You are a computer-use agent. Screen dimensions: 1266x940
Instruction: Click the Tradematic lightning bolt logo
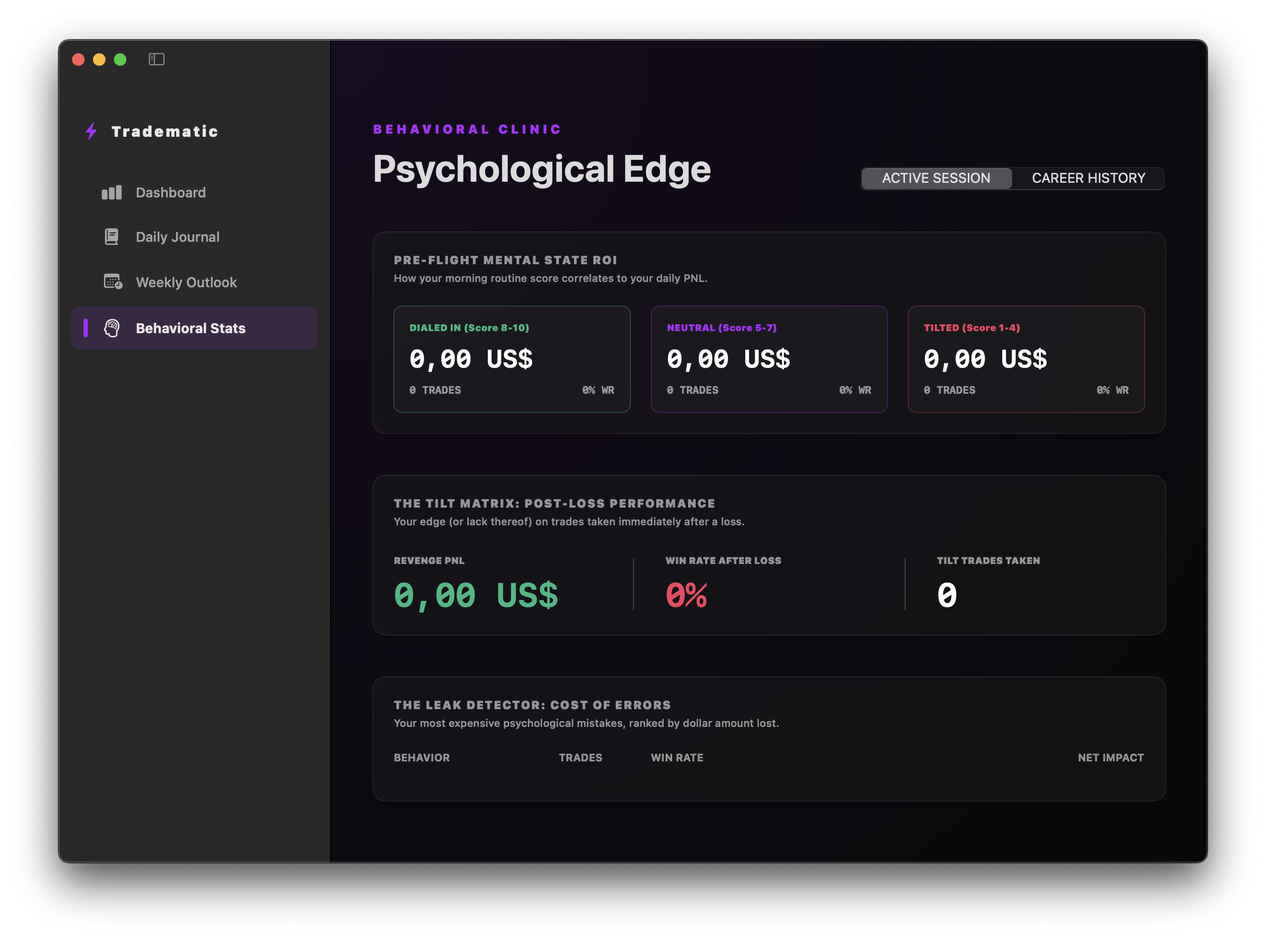tap(90, 131)
